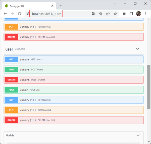Click the zoom magnifier icon in address bar
The width and height of the screenshot is (151, 144).
[101, 14]
